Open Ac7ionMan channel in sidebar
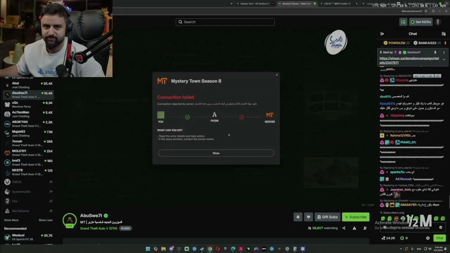 (x=28, y=114)
